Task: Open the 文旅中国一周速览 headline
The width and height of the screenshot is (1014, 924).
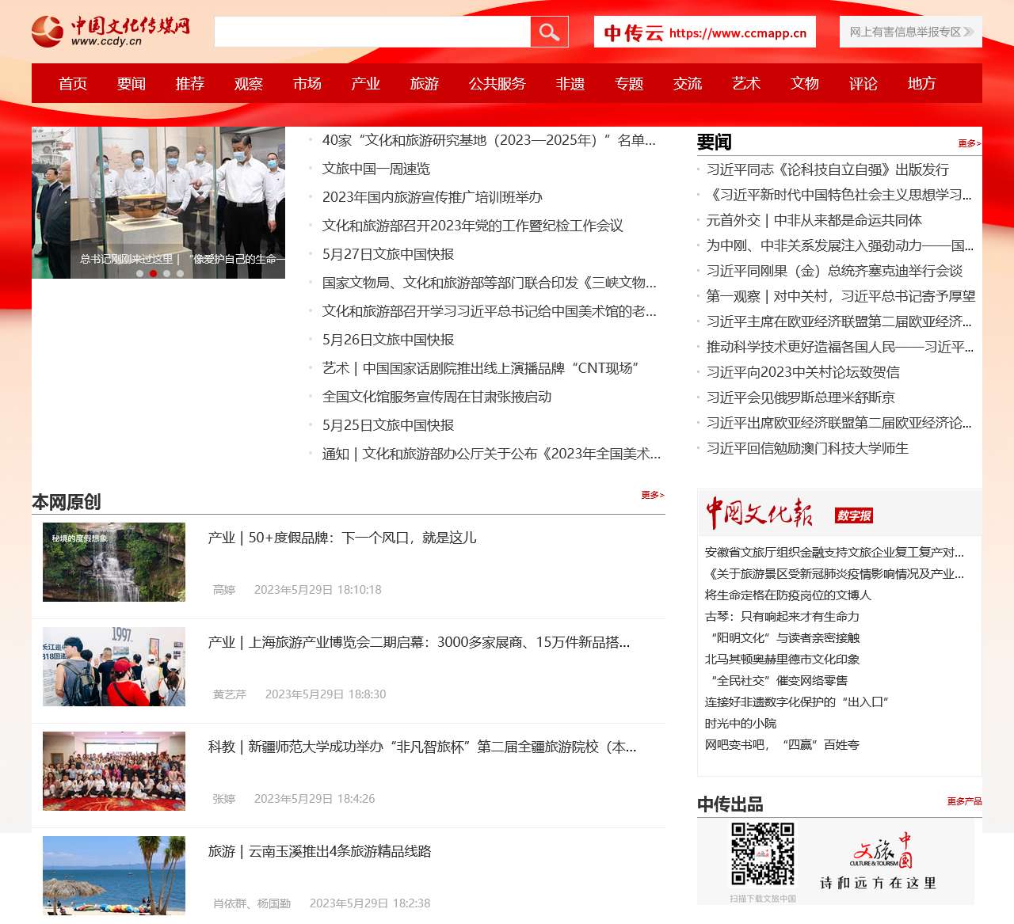Action: [376, 169]
